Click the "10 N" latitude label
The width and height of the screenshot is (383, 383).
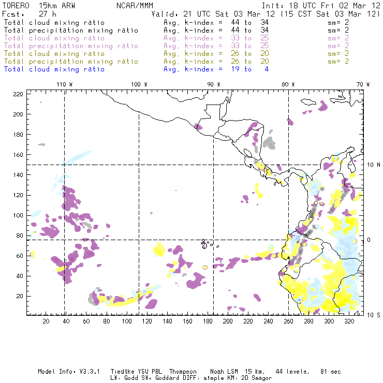click(374, 165)
